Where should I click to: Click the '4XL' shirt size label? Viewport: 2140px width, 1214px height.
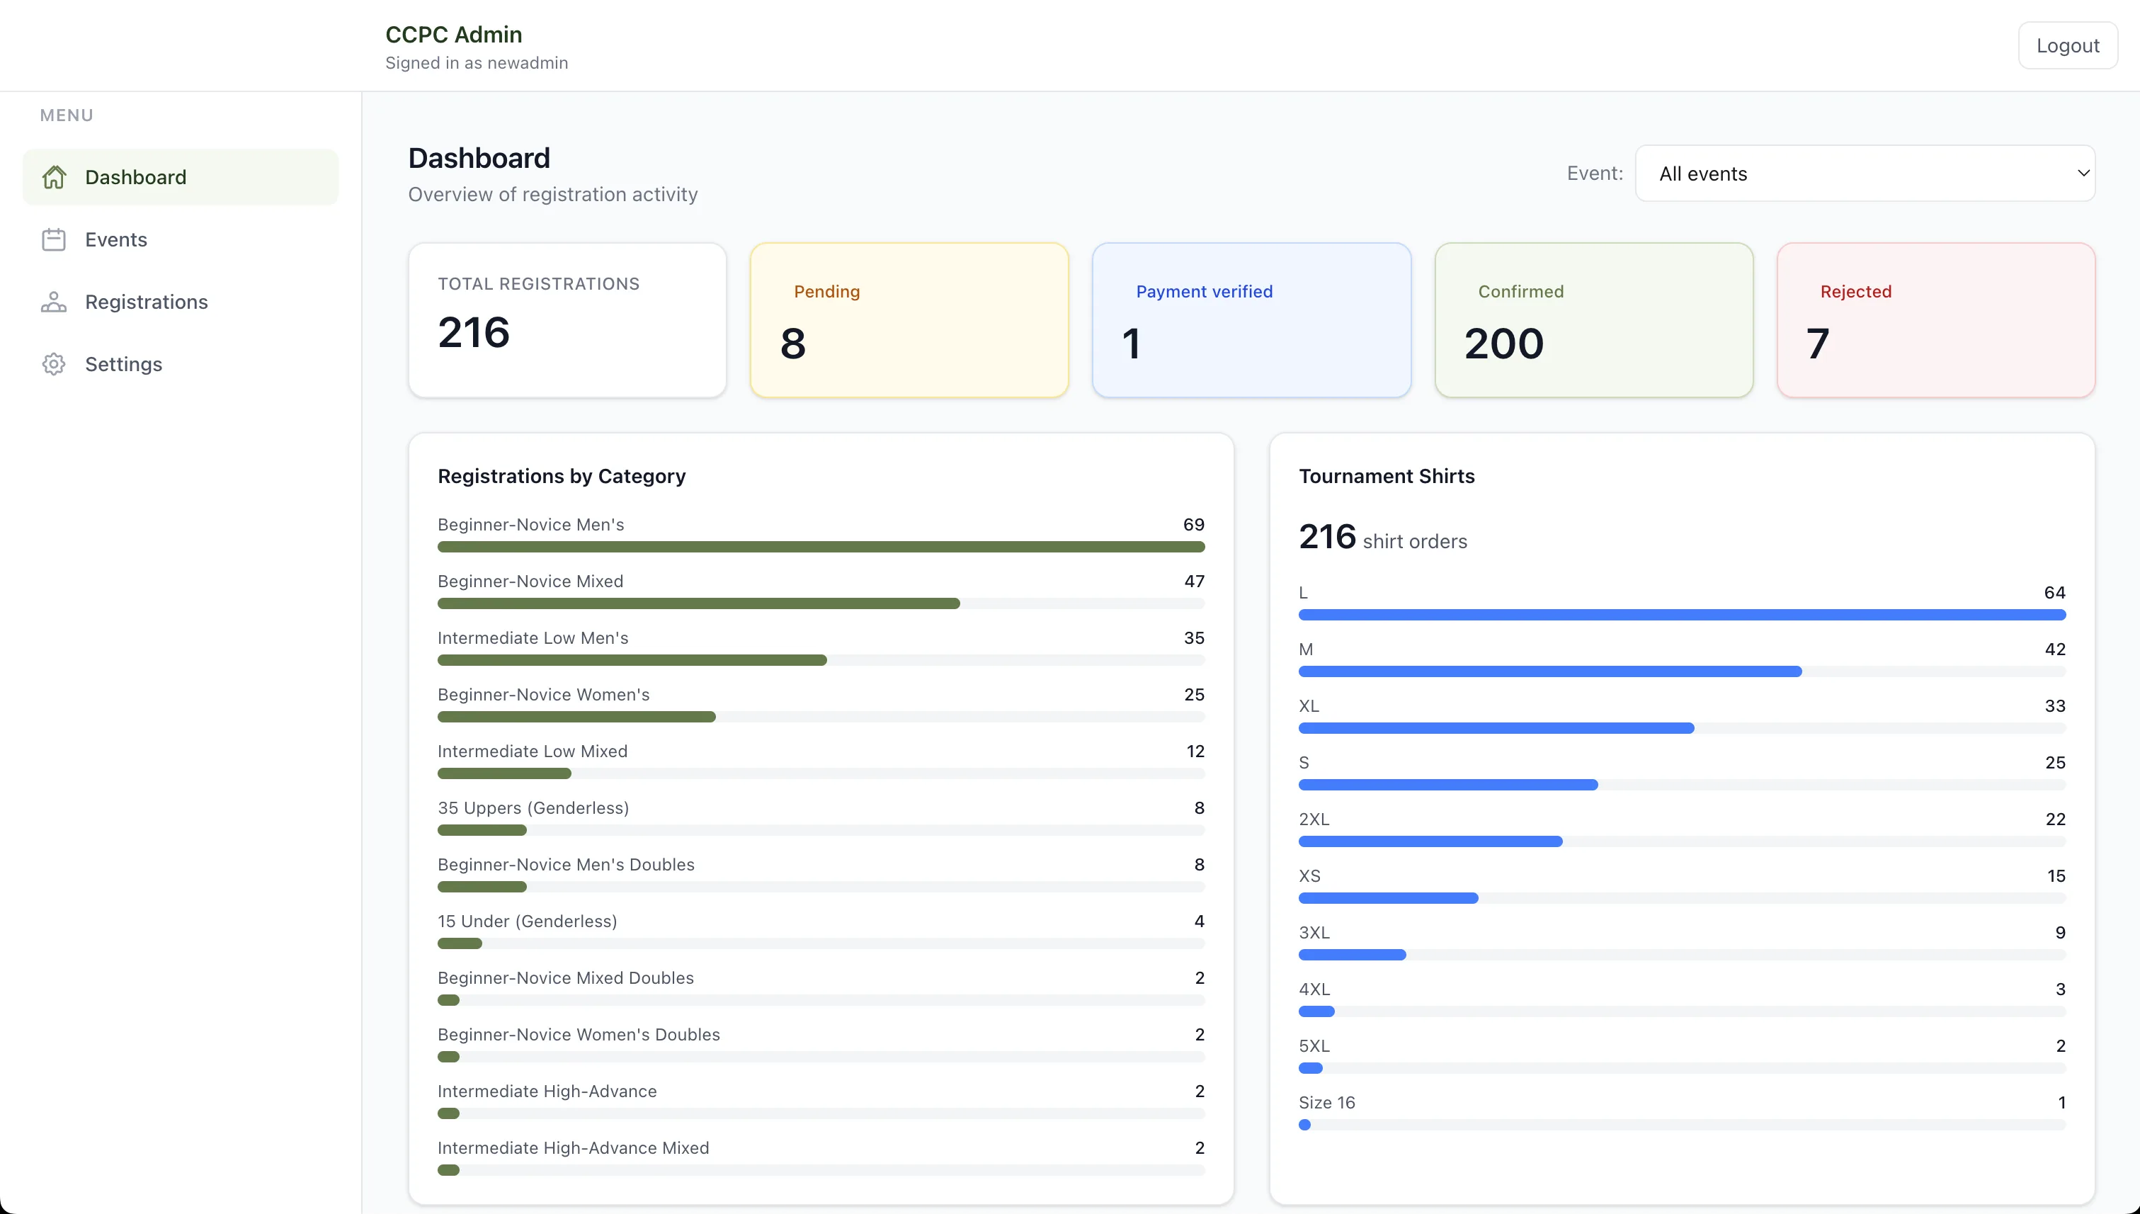[1315, 989]
